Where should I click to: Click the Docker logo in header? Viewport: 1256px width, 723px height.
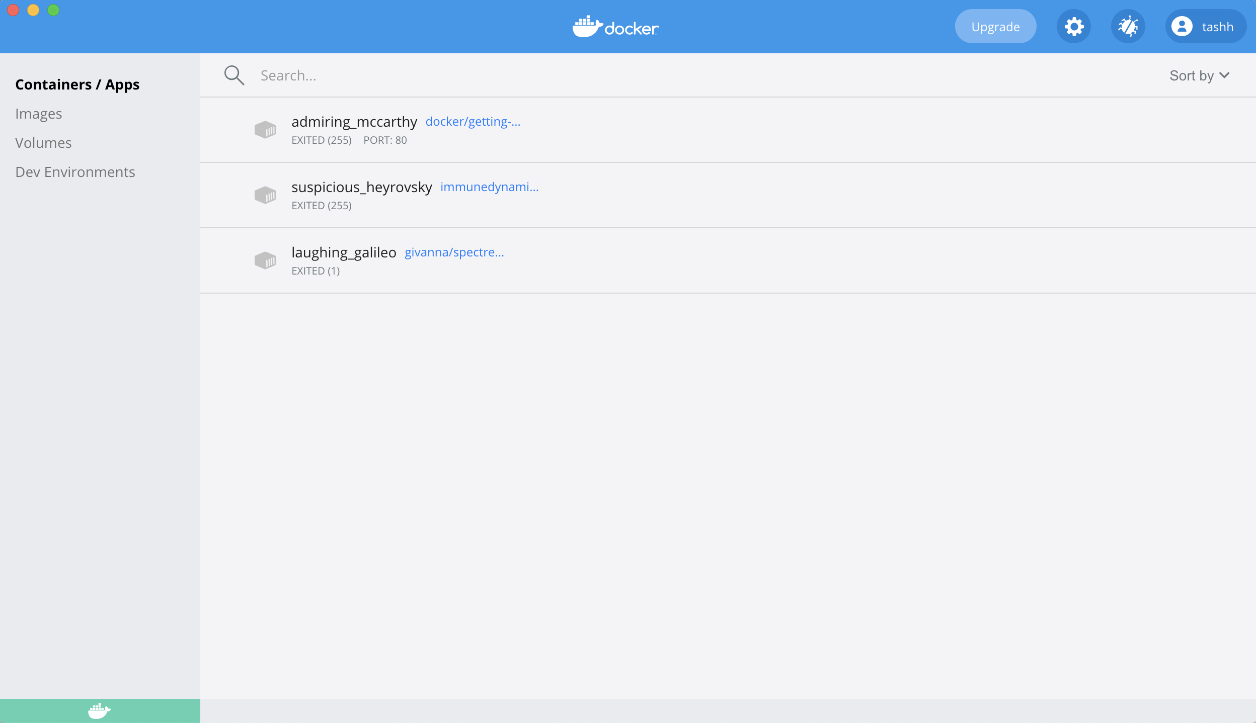616,27
